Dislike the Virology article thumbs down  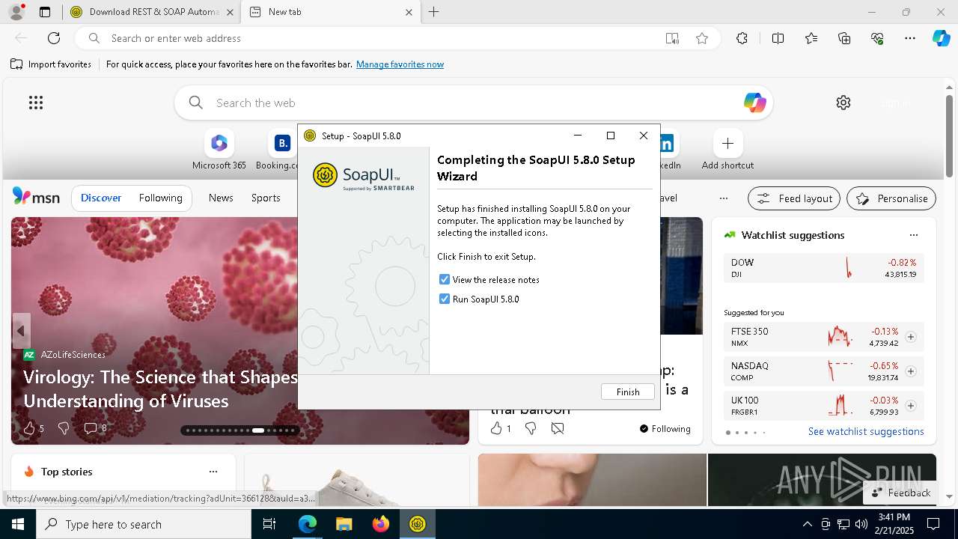[64, 428]
